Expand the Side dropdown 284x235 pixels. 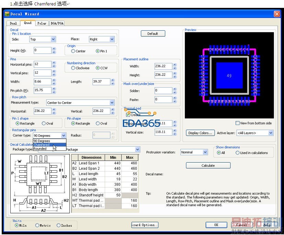point(53,39)
